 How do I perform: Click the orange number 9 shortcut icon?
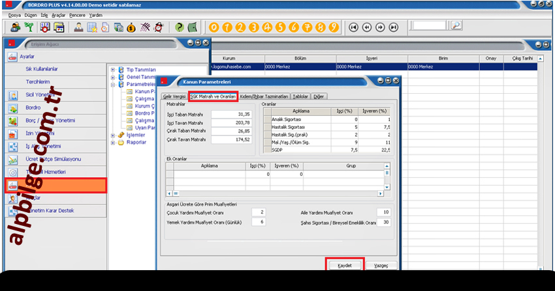[334, 27]
